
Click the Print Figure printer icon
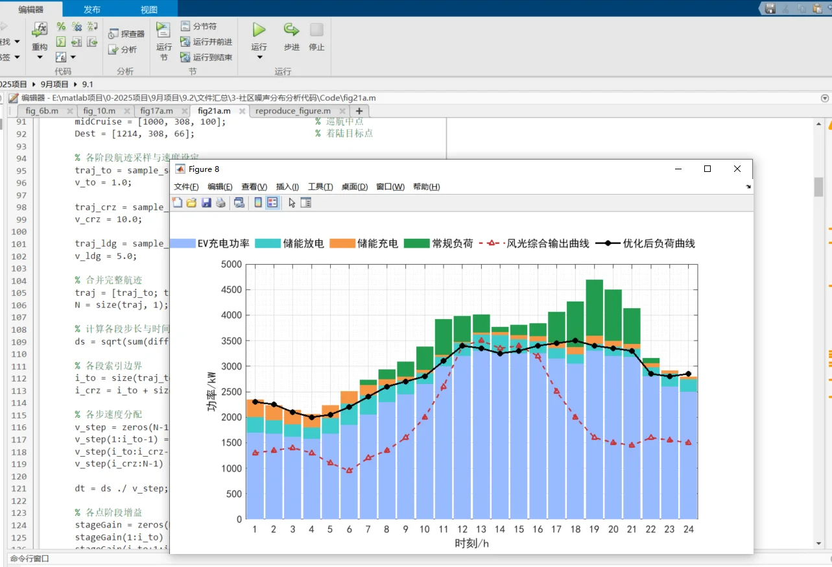(x=221, y=203)
